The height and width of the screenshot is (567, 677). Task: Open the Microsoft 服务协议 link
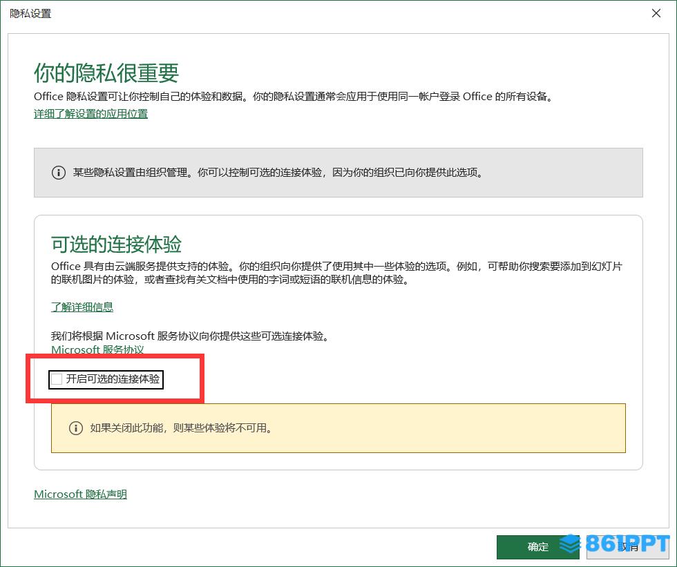[97, 349]
